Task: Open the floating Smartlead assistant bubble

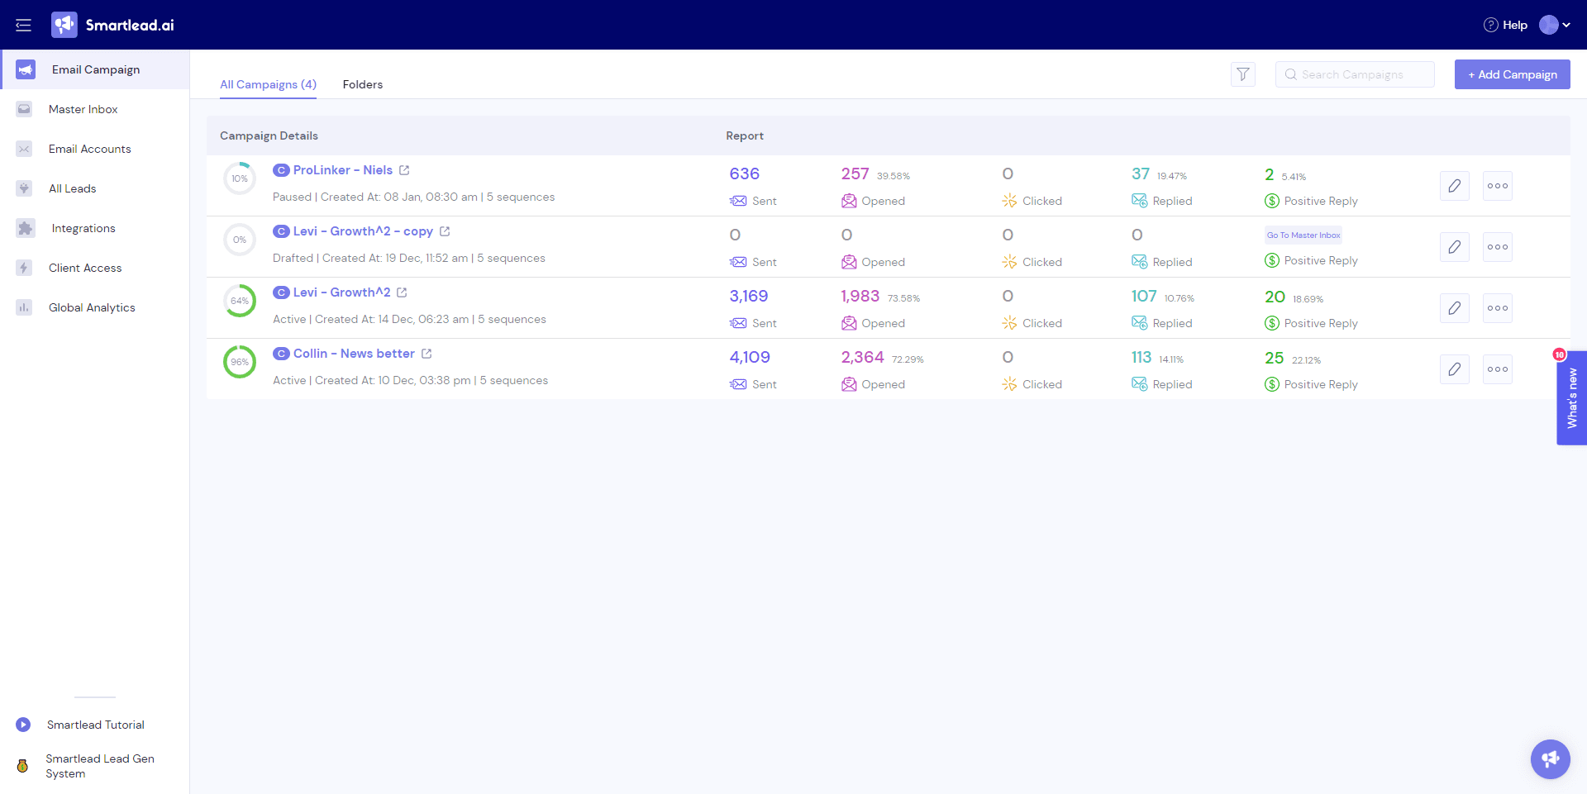Action: tap(1549, 759)
